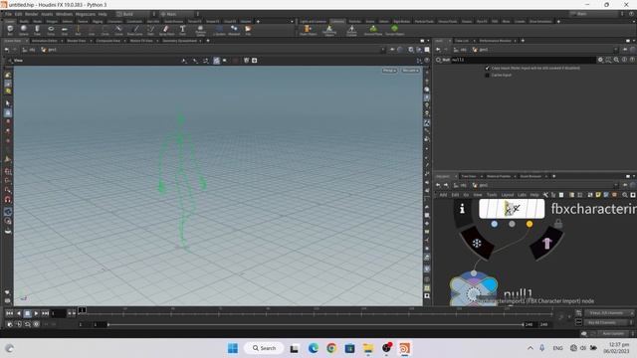
Task: Jump to the first frame
Action: click(x=9, y=313)
